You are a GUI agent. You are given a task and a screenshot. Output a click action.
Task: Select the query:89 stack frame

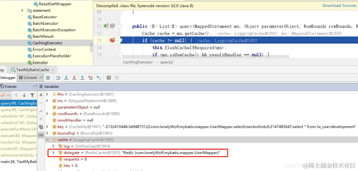pos(19,110)
